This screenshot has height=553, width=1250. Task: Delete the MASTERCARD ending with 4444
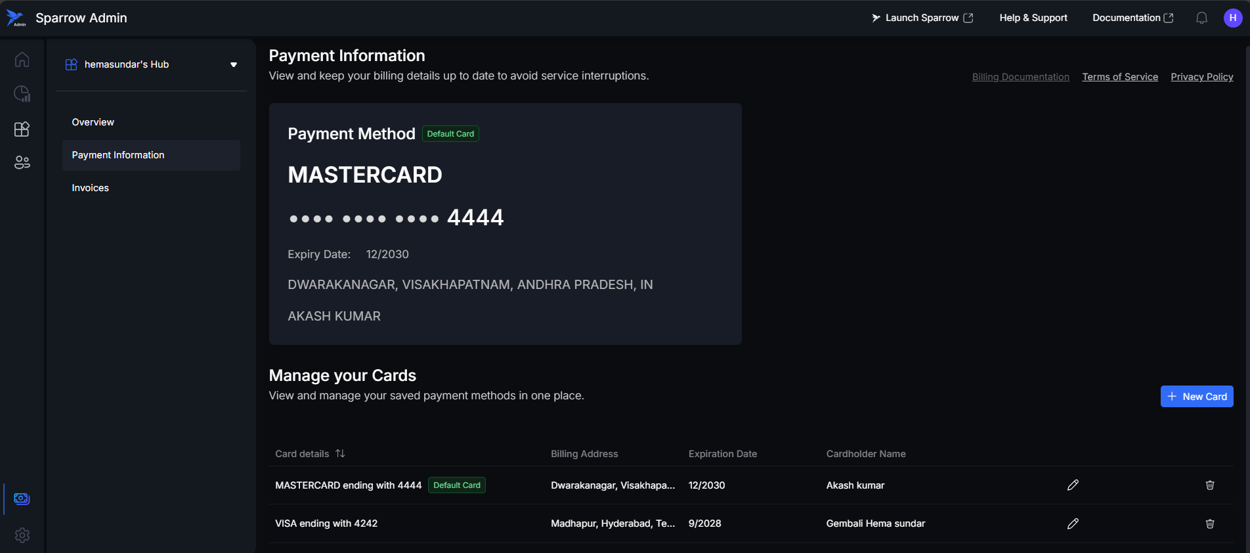point(1209,485)
